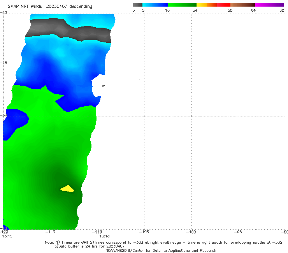Click the color bar label '64'
288x253 pixels.
click(253, 10)
